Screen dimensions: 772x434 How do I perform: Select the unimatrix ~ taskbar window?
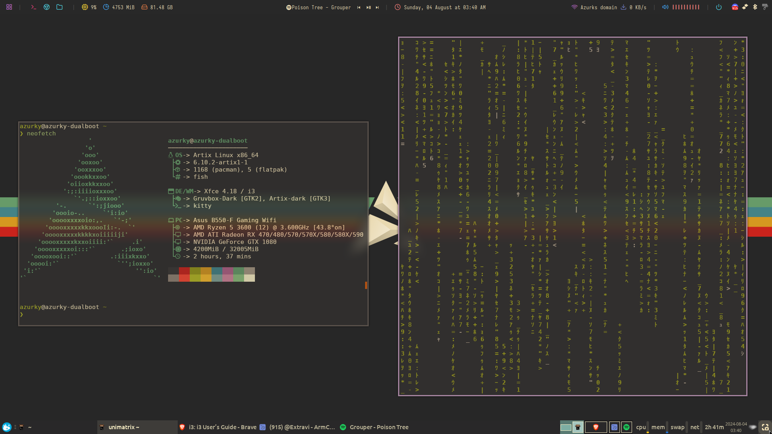tap(137, 427)
